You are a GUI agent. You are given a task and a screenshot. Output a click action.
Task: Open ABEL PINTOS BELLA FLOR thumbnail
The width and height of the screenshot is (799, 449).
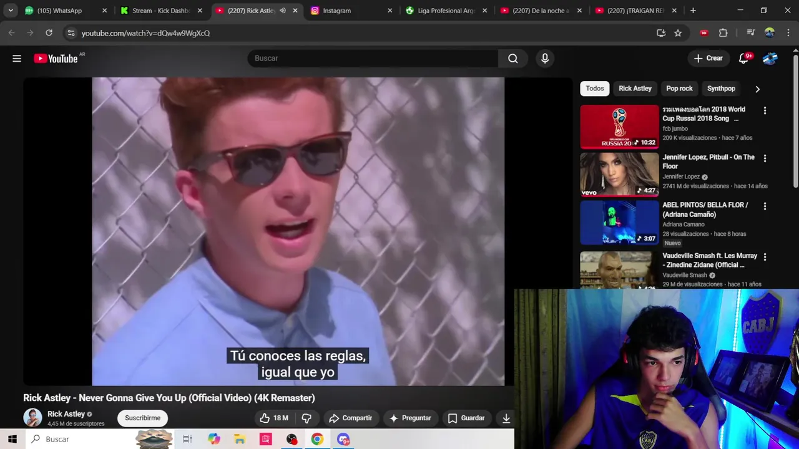(619, 223)
